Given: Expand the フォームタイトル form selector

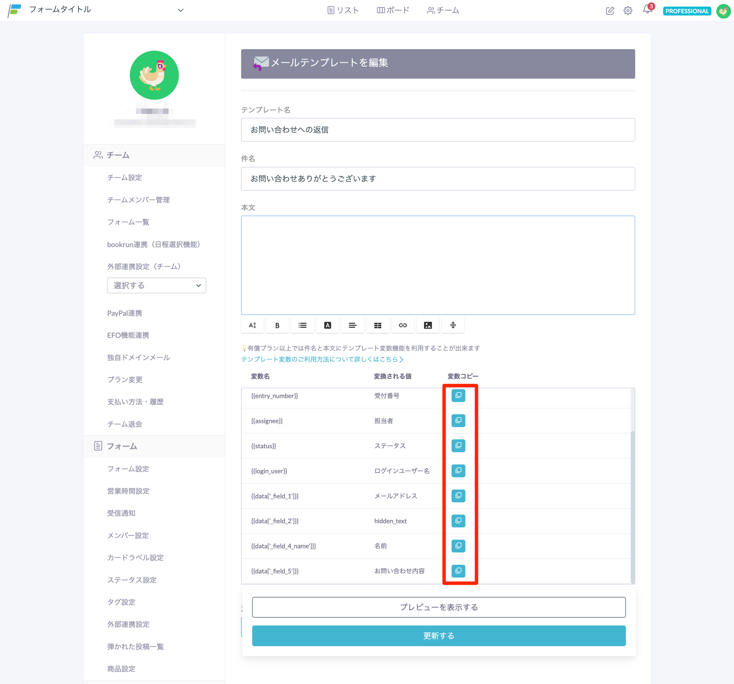Looking at the screenshot, I should tap(180, 10).
